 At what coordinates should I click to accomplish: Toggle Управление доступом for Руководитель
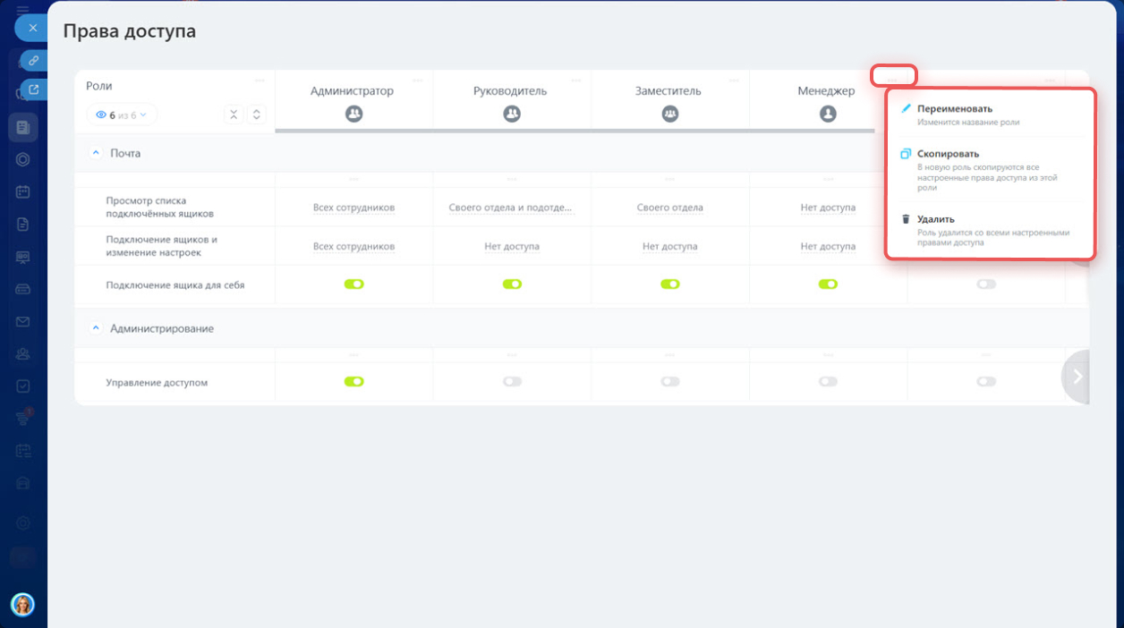[x=512, y=382]
